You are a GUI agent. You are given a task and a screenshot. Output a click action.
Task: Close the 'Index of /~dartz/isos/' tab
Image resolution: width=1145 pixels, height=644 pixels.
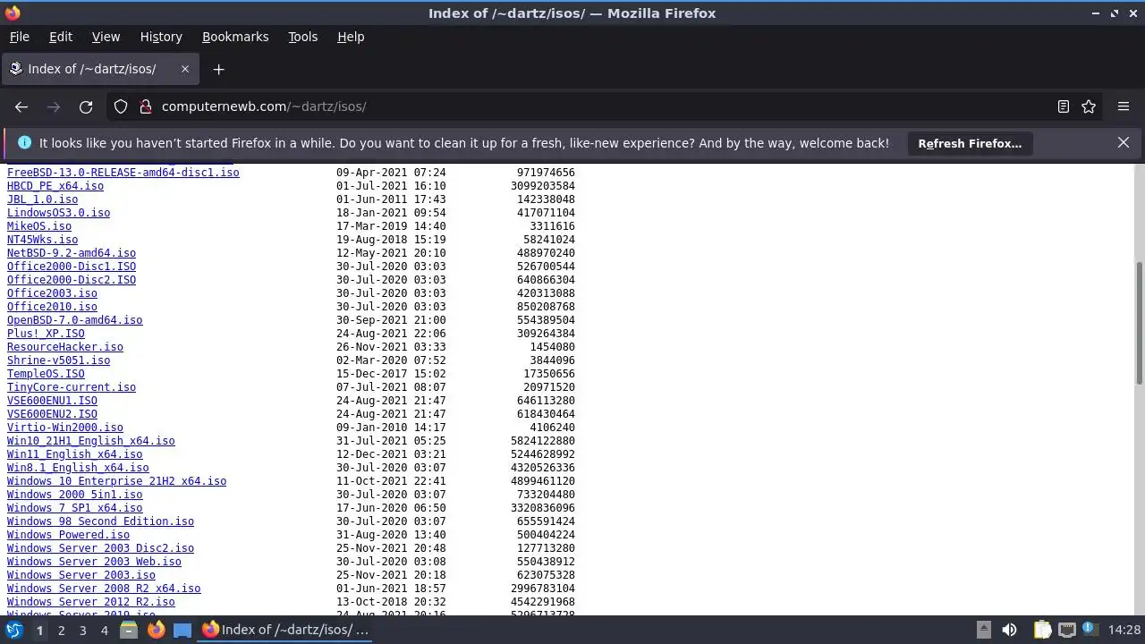(185, 69)
